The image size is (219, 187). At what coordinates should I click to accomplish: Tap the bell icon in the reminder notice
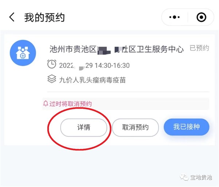(46, 104)
